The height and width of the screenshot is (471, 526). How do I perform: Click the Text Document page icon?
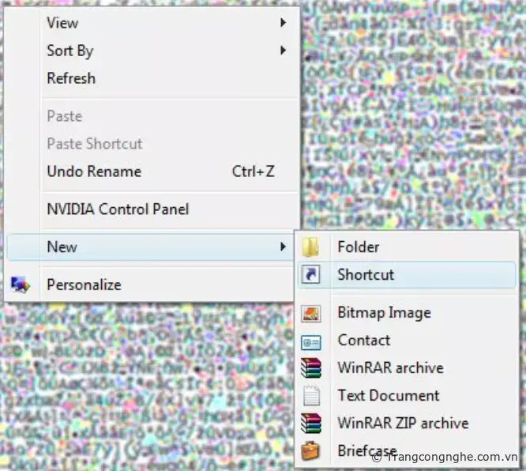[x=311, y=395]
